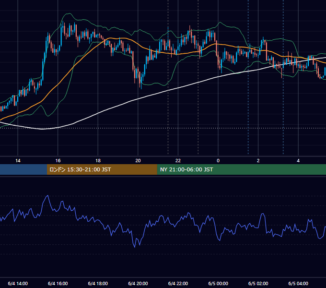The image size is (326, 288).
Task: Click the blue session bar before London
Action: tap(23, 169)
